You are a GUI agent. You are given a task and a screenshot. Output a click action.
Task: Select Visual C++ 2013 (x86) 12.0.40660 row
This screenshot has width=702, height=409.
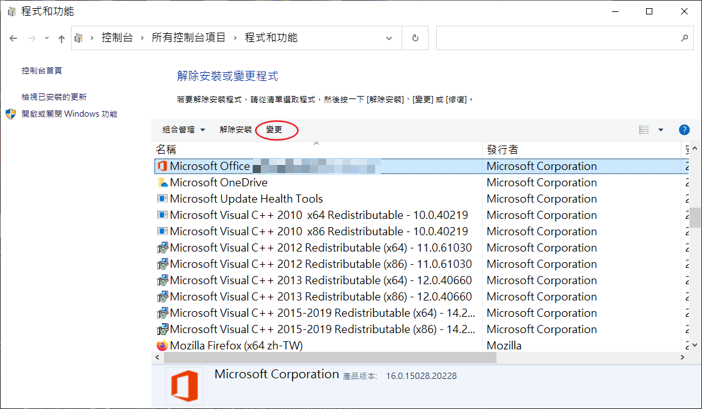point(421,297)
